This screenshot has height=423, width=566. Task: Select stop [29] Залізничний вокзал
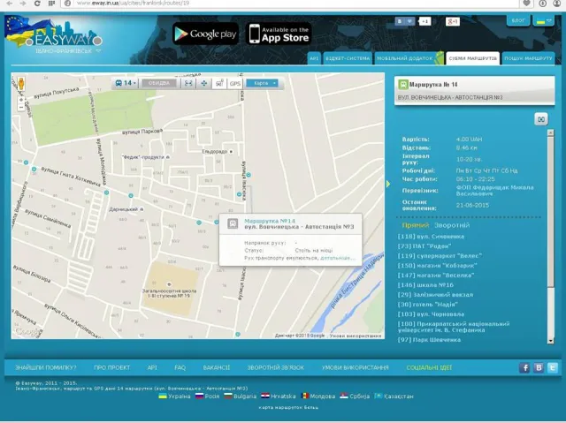click(x=435, y=295)
